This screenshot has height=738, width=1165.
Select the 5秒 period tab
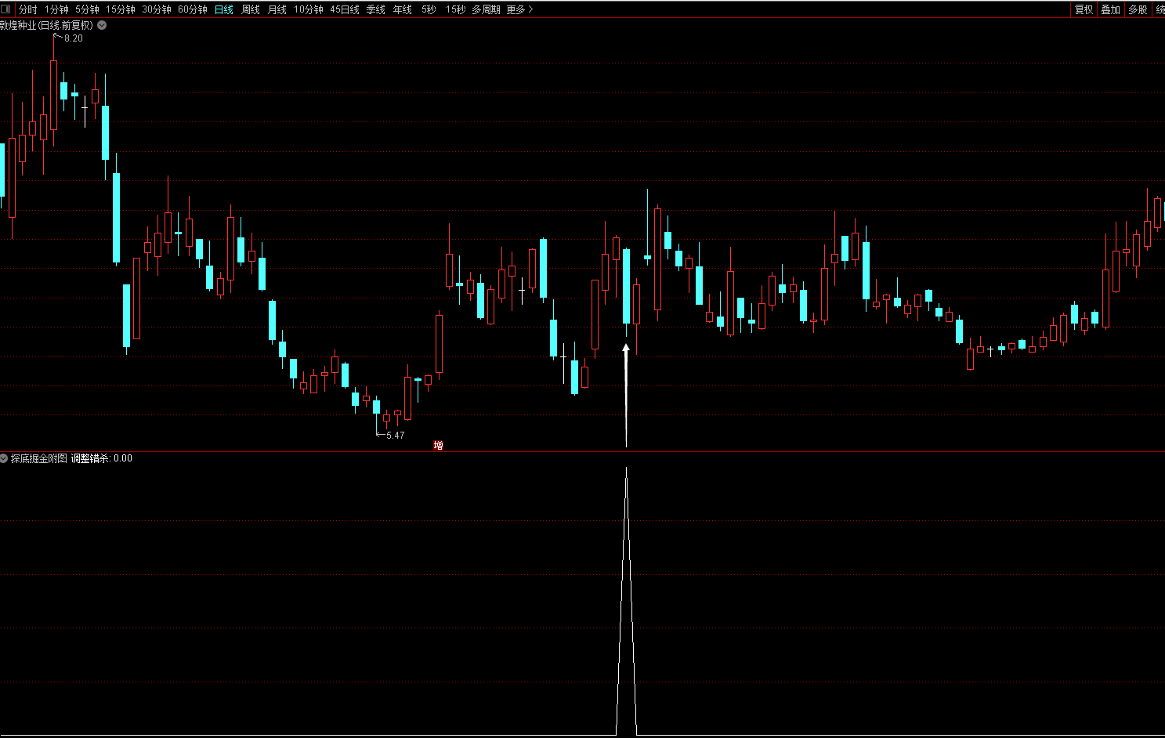429,9
